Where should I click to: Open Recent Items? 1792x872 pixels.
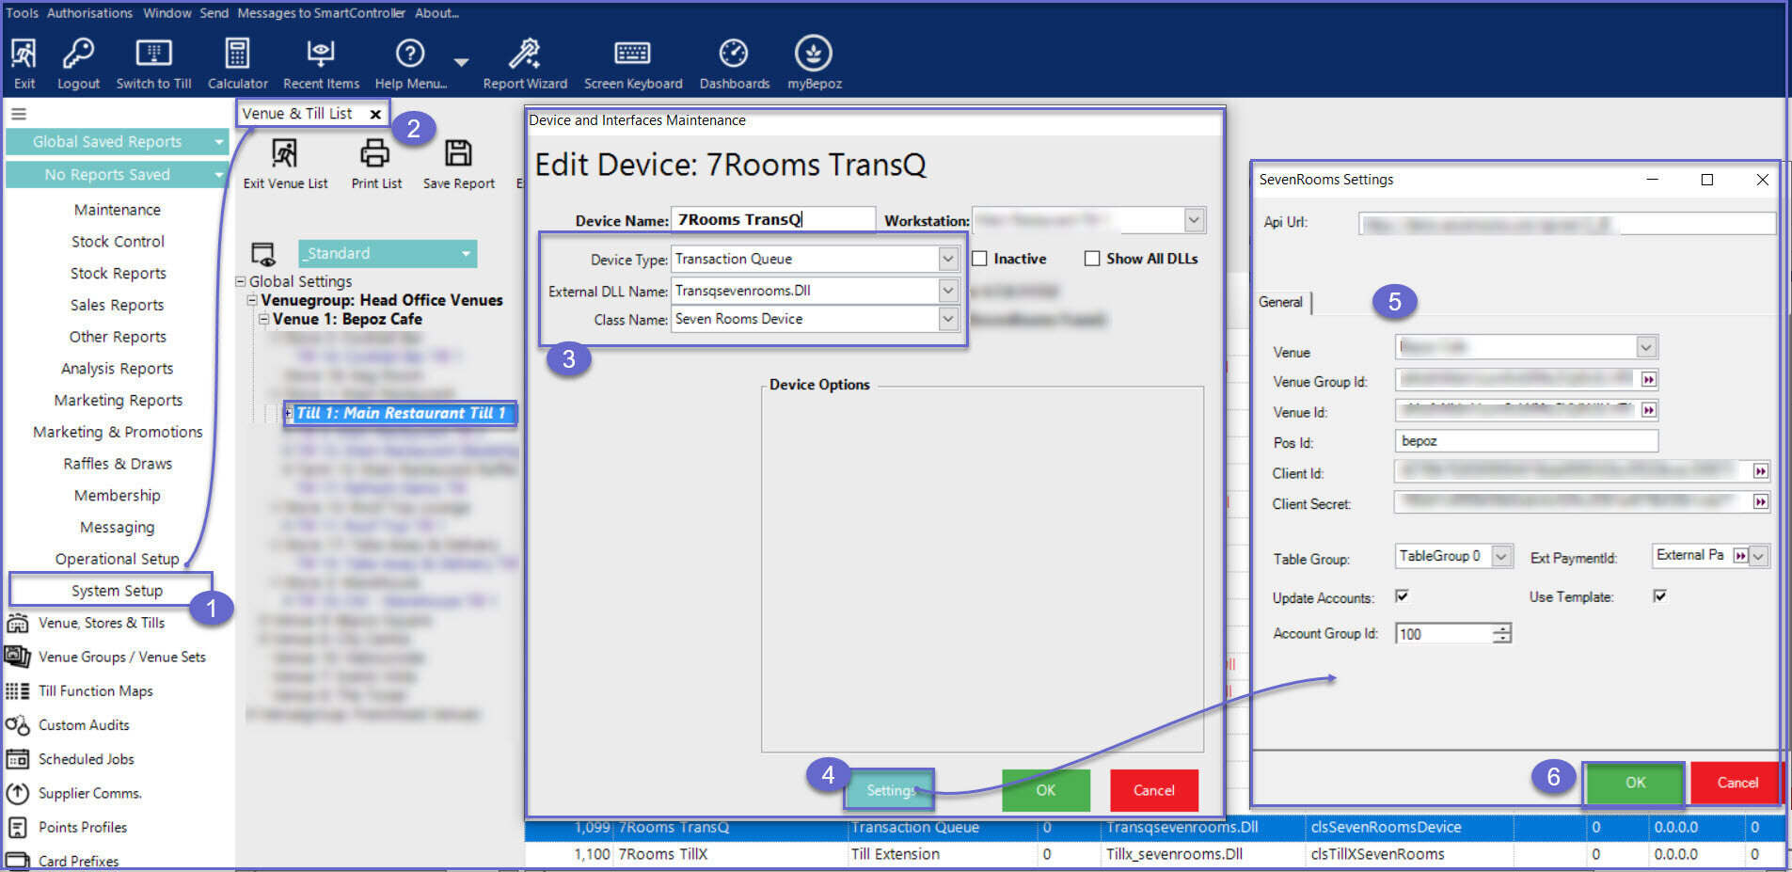[x=321, y=54]
